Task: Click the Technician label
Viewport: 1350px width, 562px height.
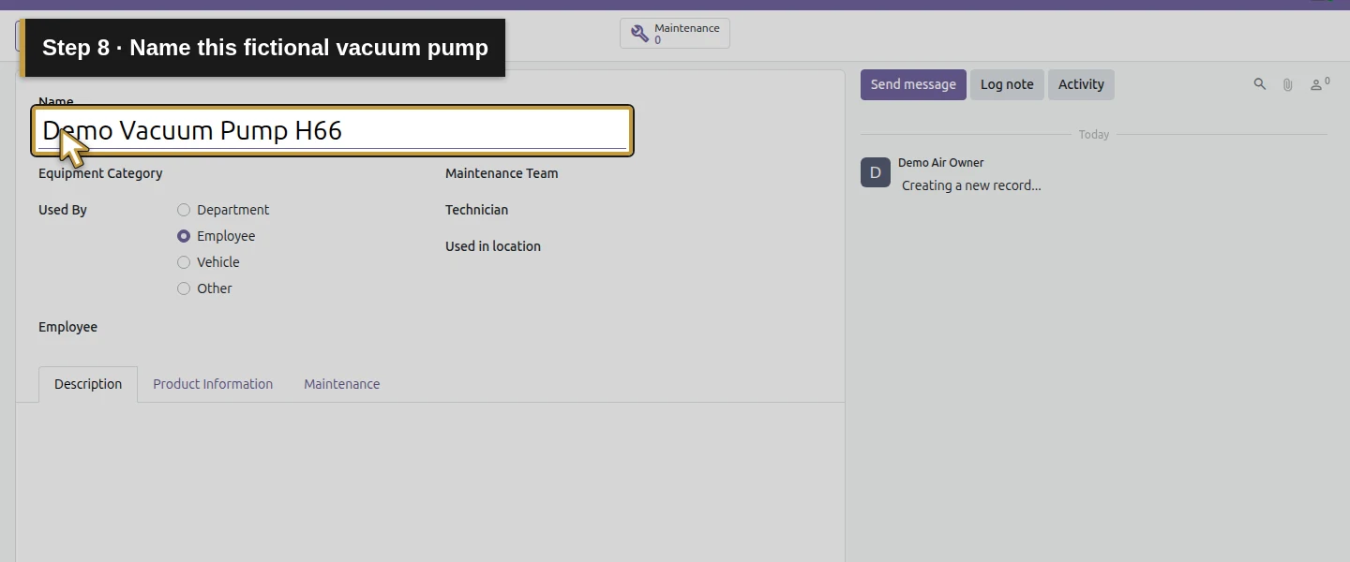Action: pos(476,210)
